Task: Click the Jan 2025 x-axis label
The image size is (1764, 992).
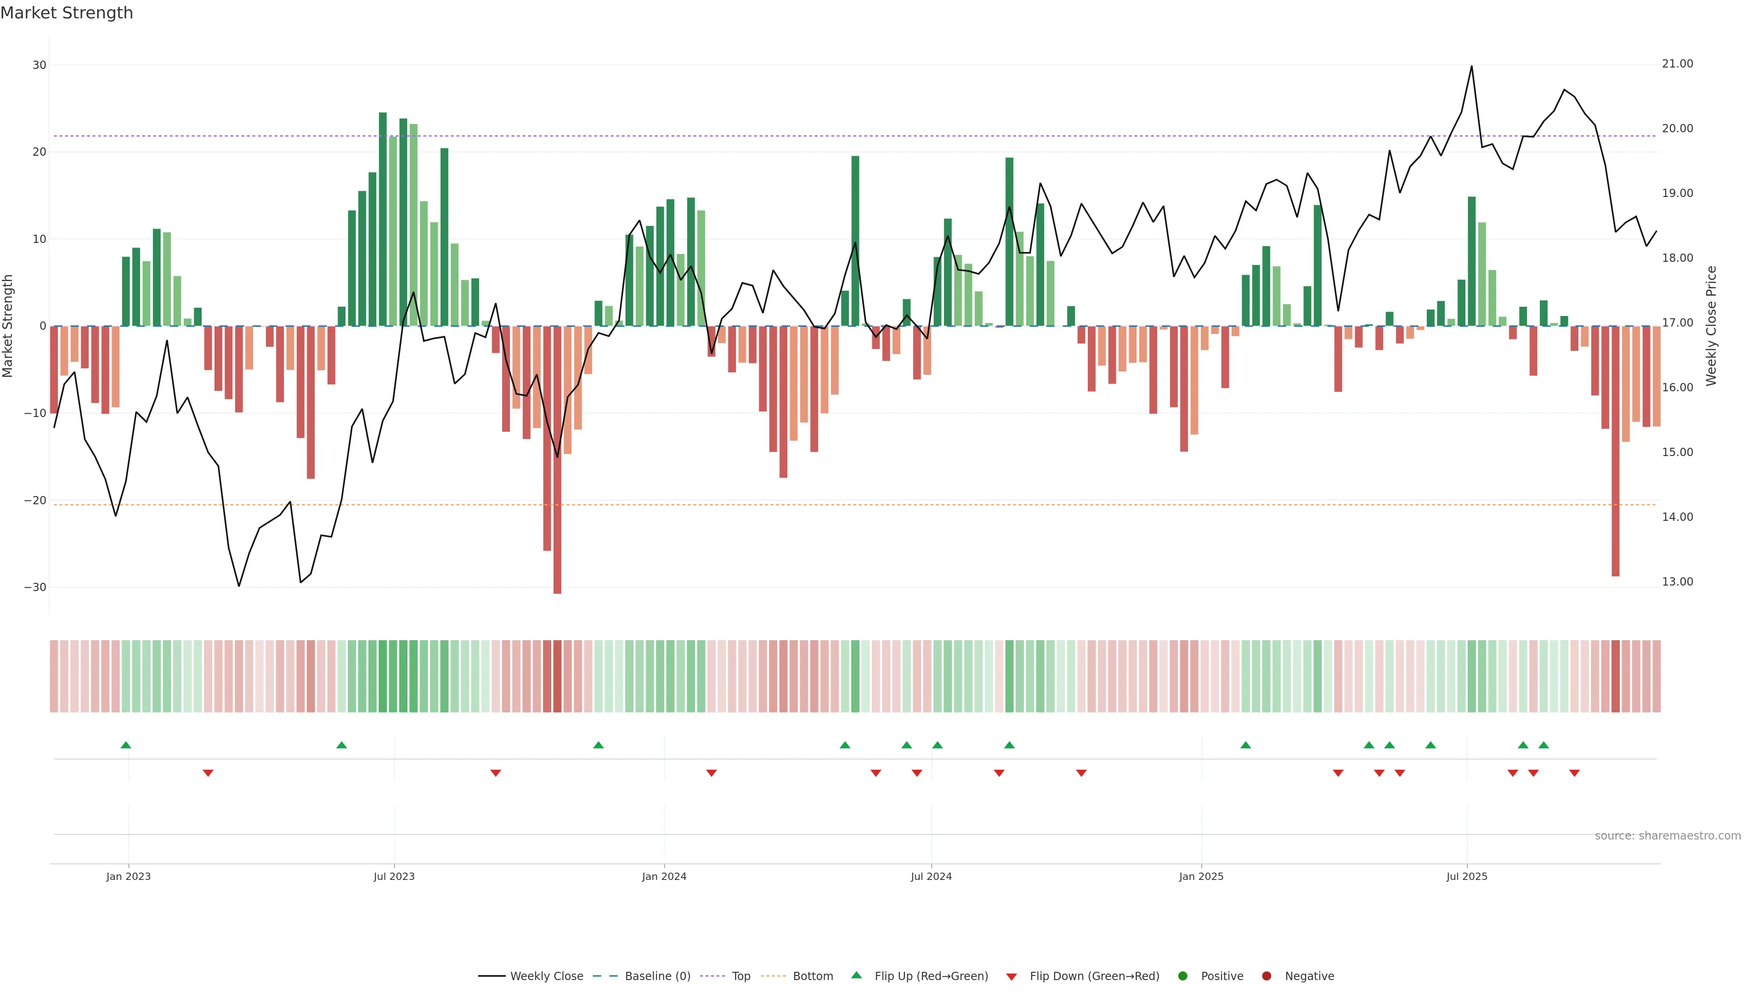Action: 1201,876
